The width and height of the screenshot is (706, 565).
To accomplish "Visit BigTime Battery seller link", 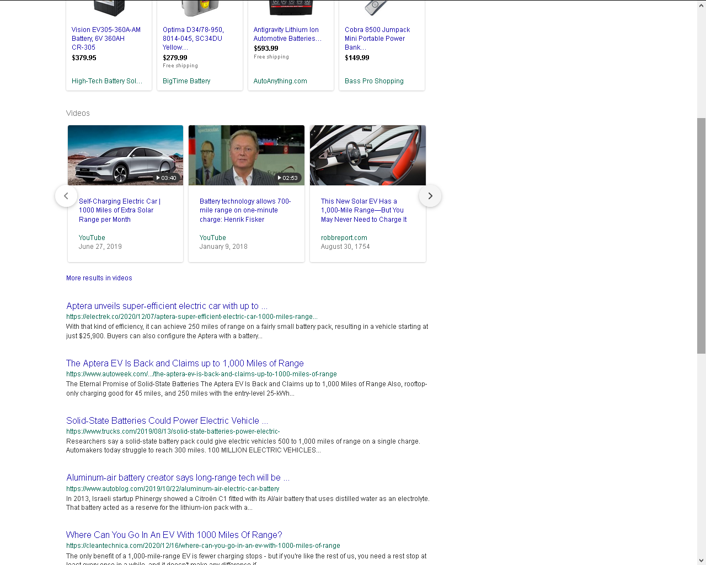I will coord(186,81).
